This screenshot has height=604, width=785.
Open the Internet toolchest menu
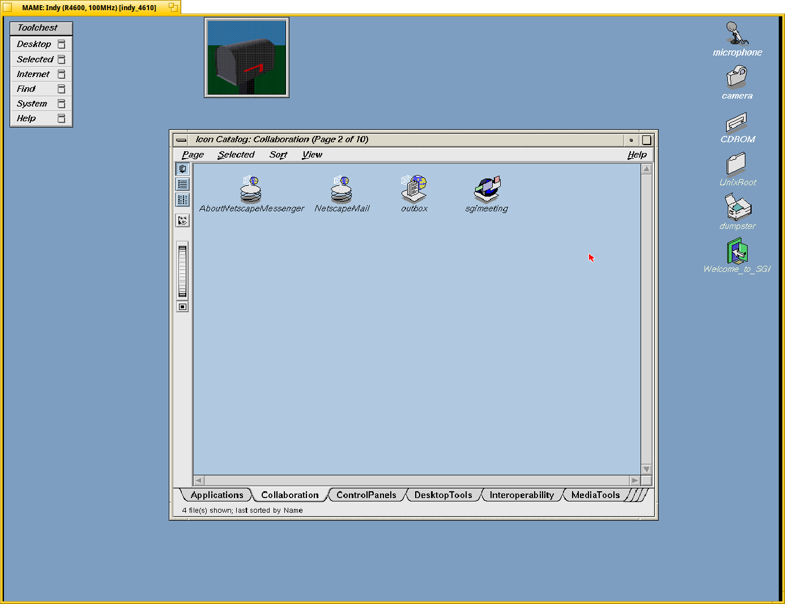point(41,74)
